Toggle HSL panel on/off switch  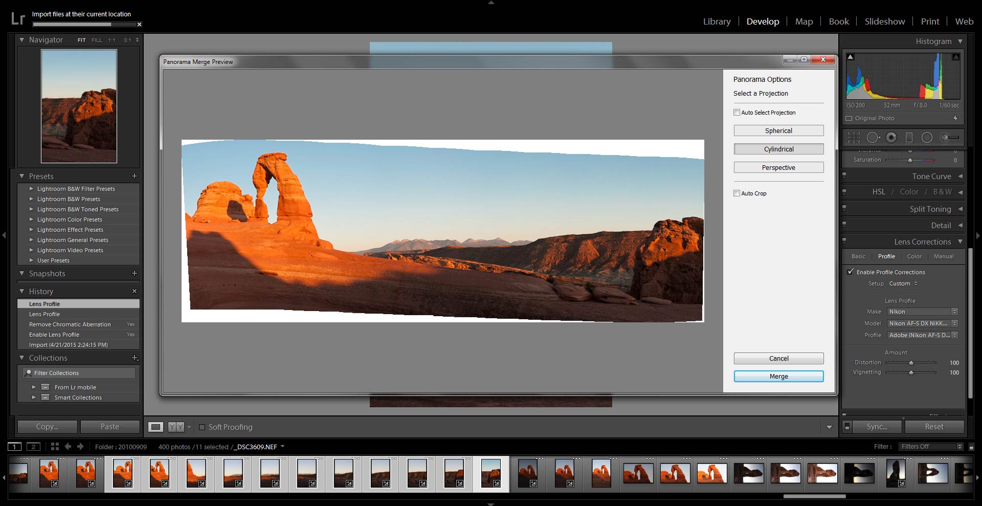(x=844, y=192)
